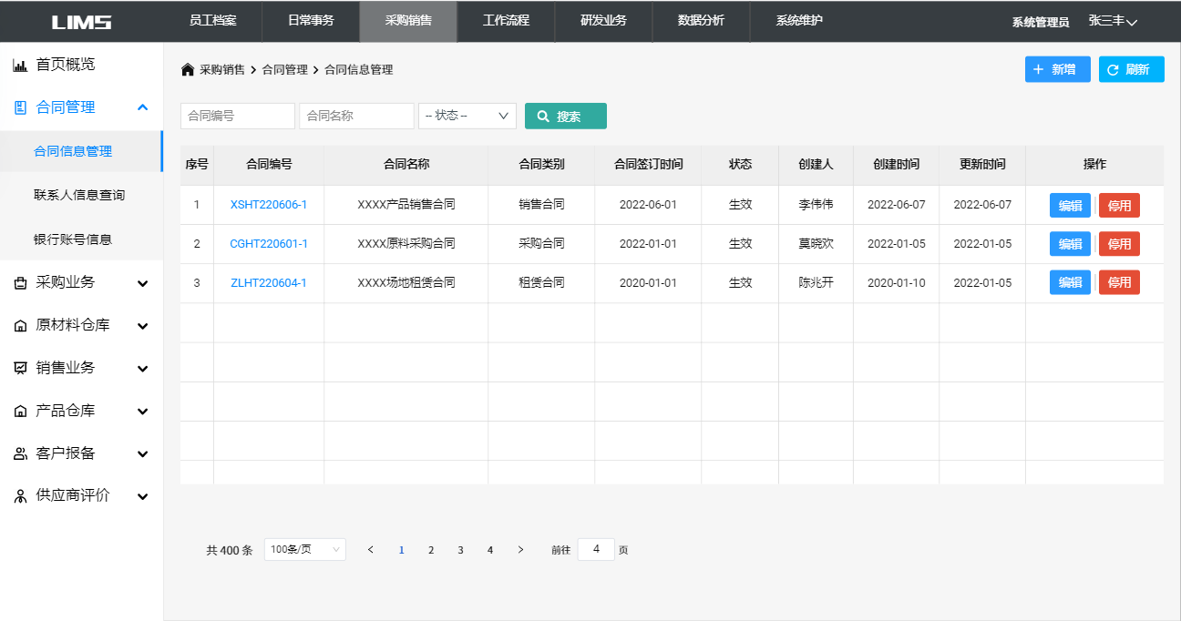The width and height of the screenshot is (1181, 621).
Task: Go to next page using right arrow
Action: tap(520, 550)
